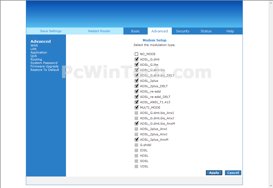Toggle ADSL_G.dmt.bis_DELT checkbox
This screenshot has height=188, width=273.
click(x=136, y=75)
